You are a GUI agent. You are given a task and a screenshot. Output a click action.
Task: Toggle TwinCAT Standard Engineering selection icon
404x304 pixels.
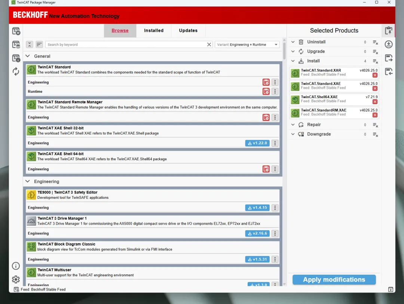pyautogui.click(x=266, y=82)
